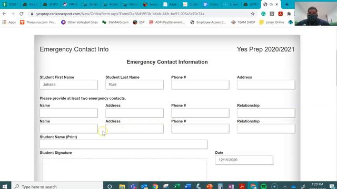The width and height of the screenshot is (337, 189).
Task: Open a new browser tab
Action: coord(286,4)
